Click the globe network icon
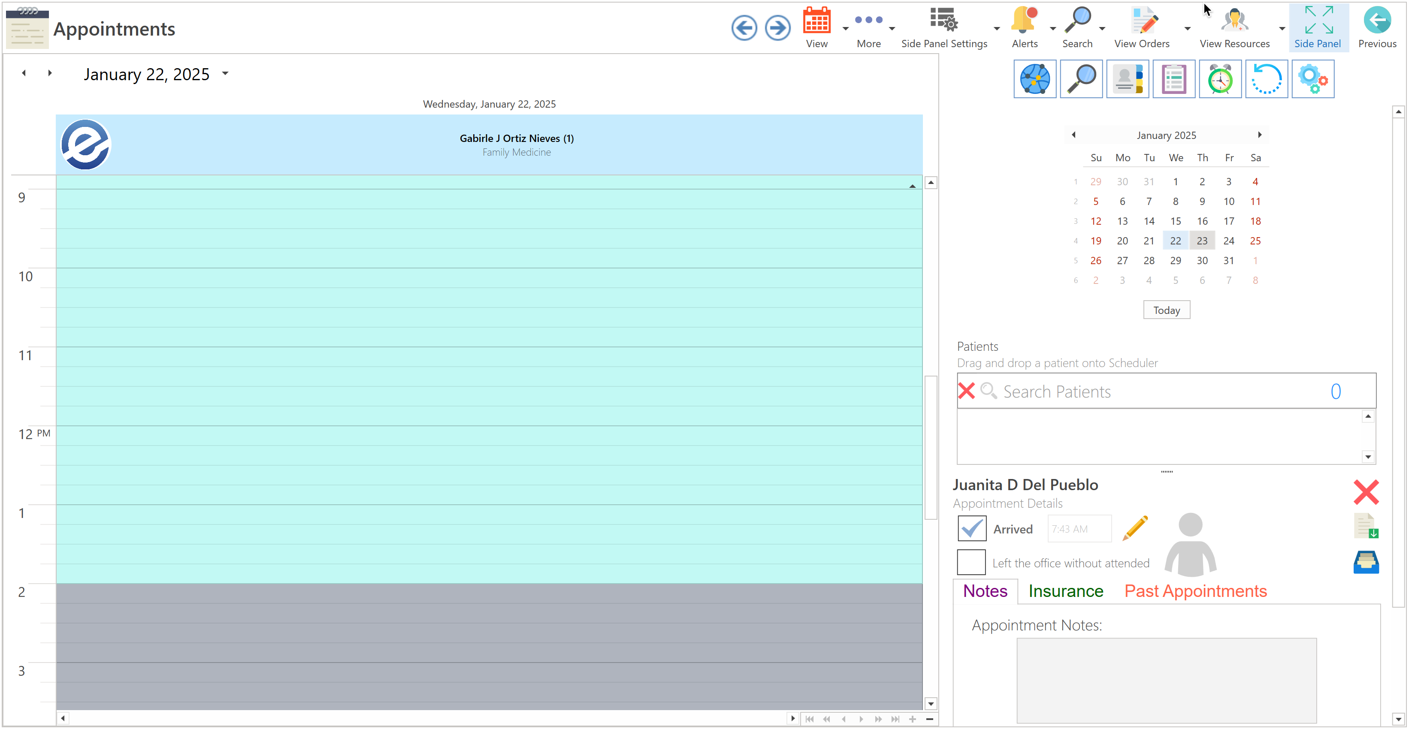The height and width of the screenshot is (729, 1409). point(1034,79)
